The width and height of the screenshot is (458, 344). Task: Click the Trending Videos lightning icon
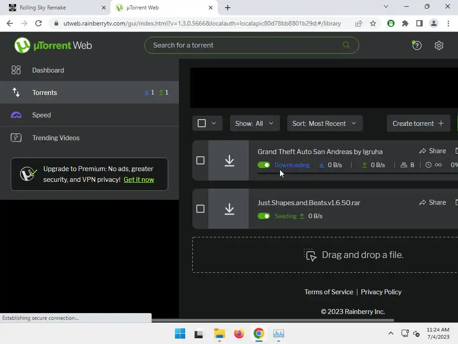point(16,138)
